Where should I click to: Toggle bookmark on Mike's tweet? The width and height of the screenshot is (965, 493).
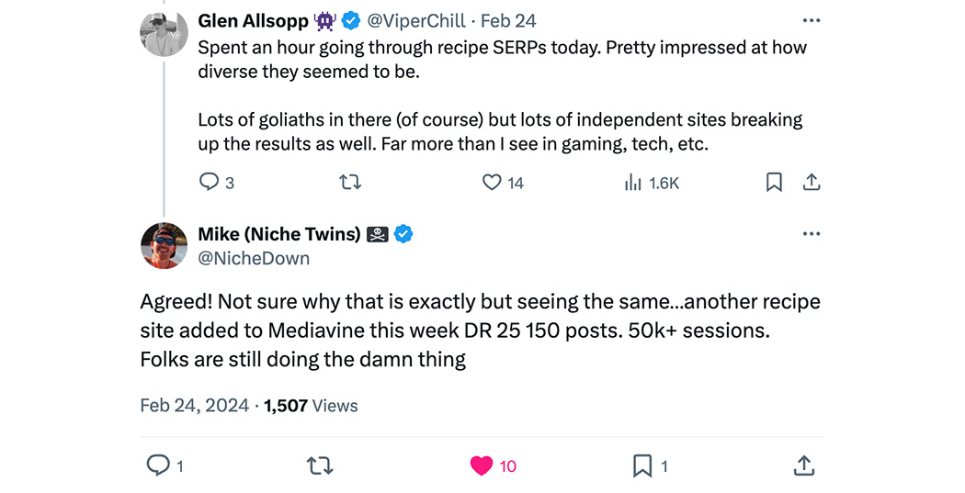pyautogui.click(x=641, y=465)
